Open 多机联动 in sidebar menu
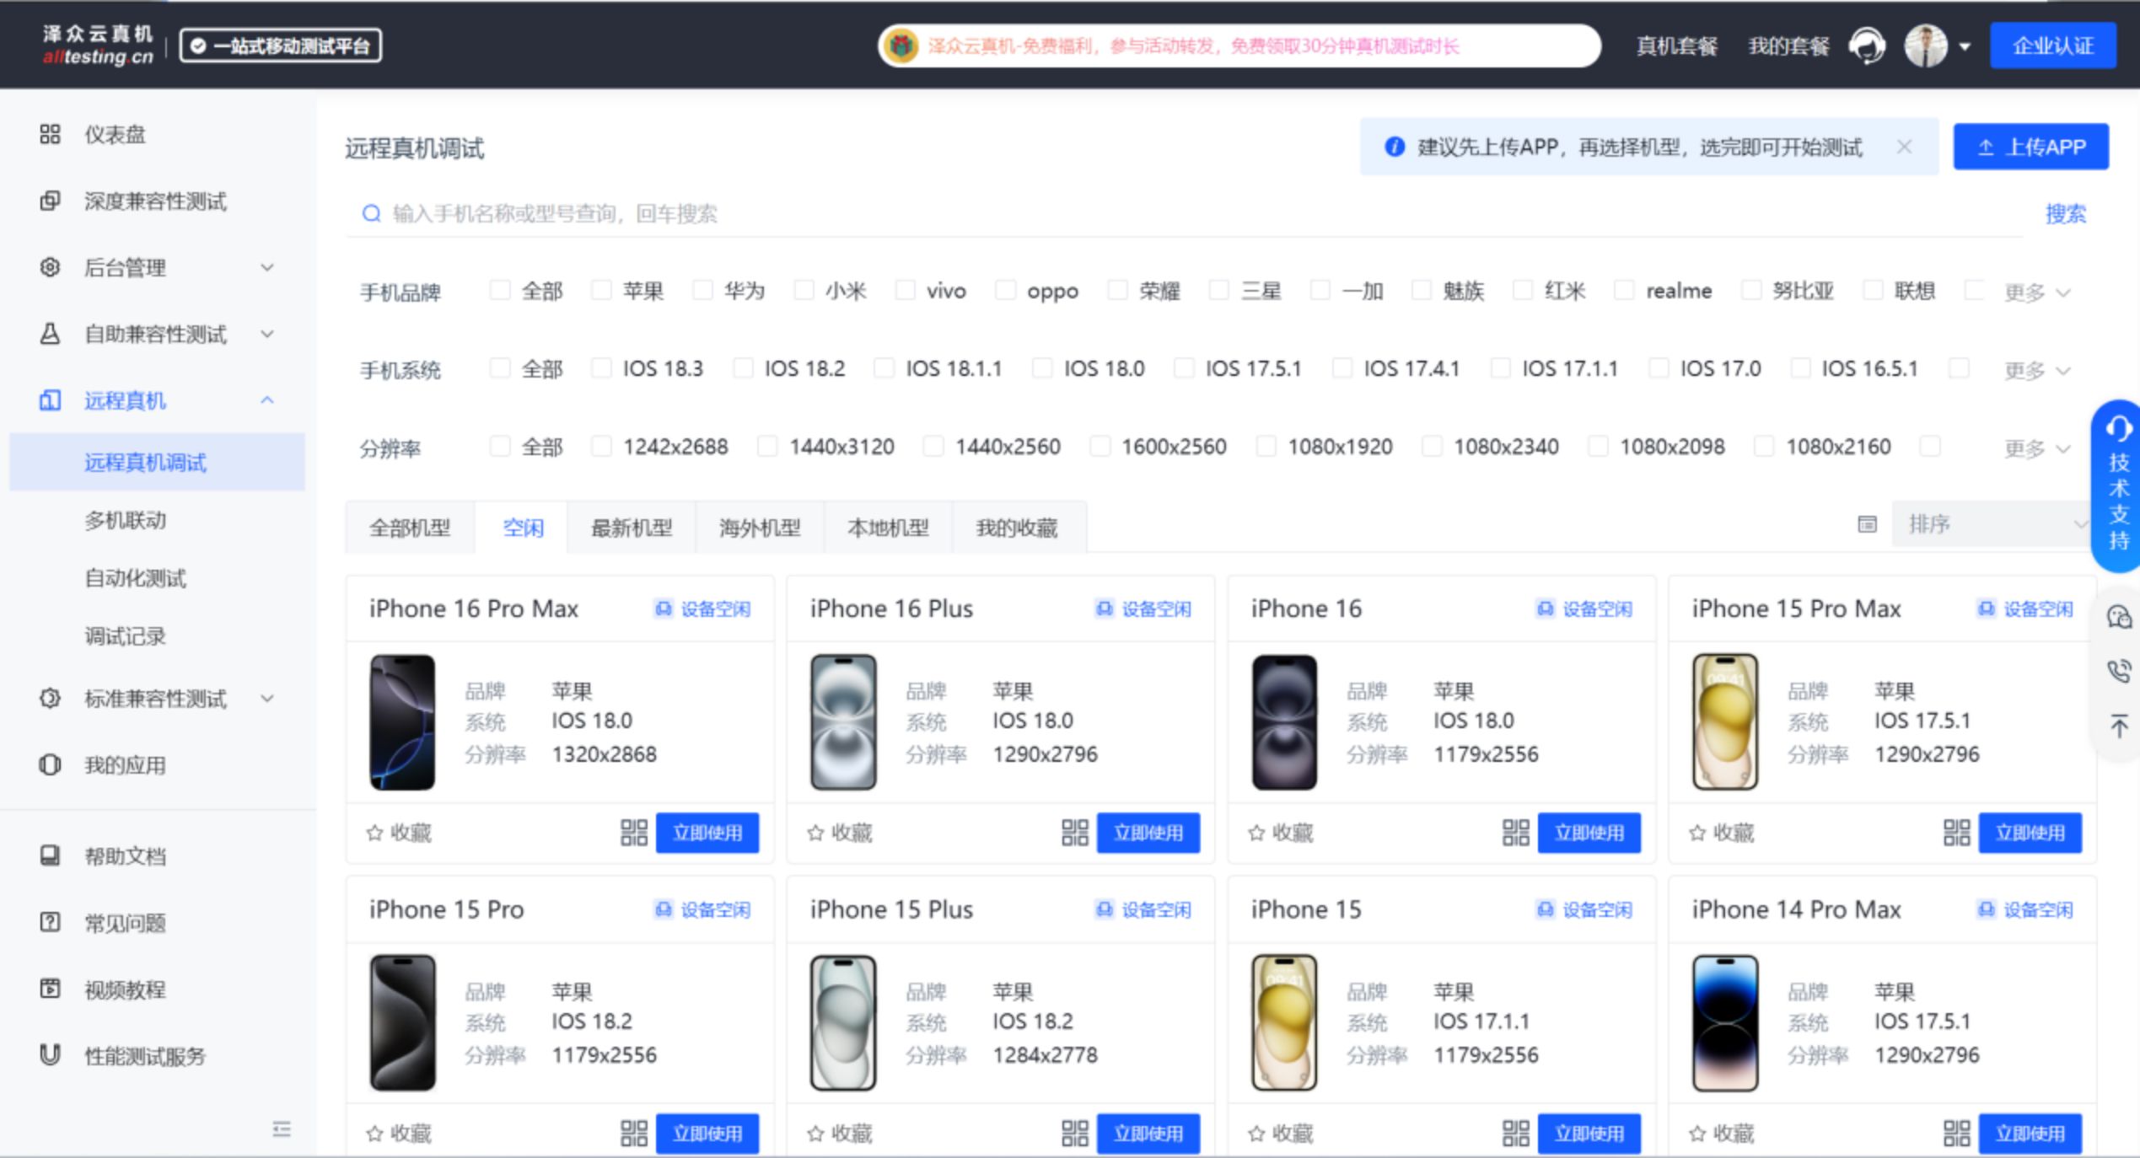 tap(125, 520)
